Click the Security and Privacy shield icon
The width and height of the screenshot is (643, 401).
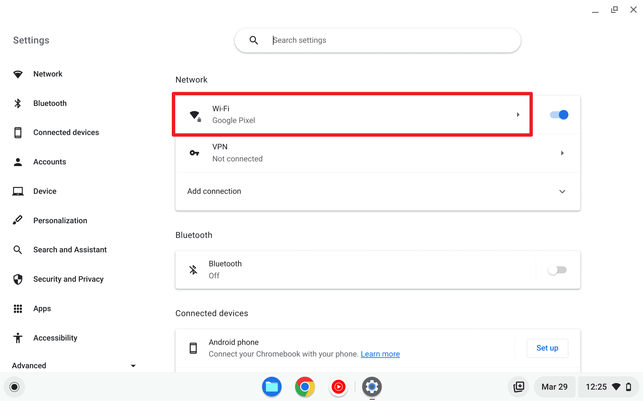pos(18,279)
